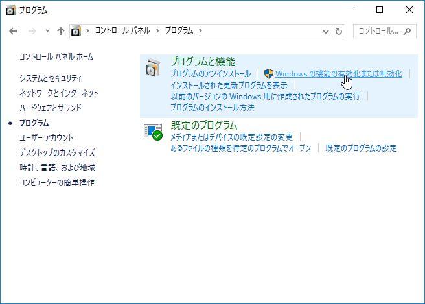Open Windows の機能の有効化または無効化
425x304 pixels.
[x=339, y=74]
